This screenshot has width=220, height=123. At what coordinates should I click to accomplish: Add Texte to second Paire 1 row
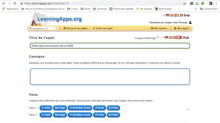46,115
